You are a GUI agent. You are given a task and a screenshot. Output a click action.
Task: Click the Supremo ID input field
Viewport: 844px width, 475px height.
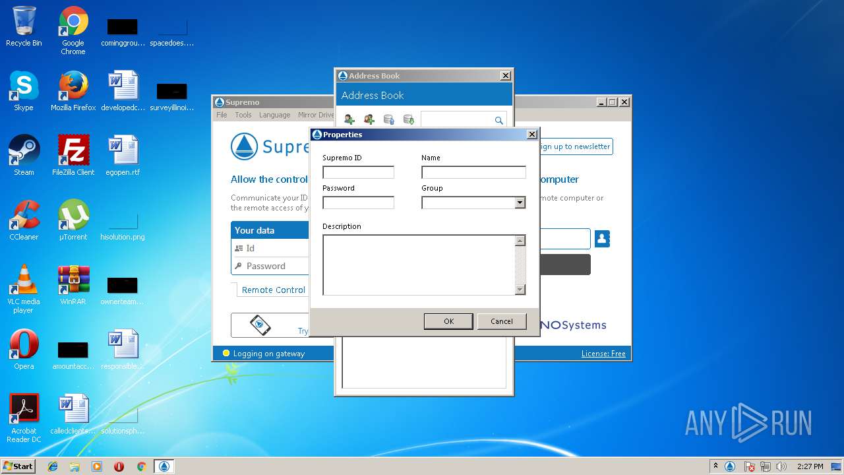pyautogui.click(x=358, y=172)
